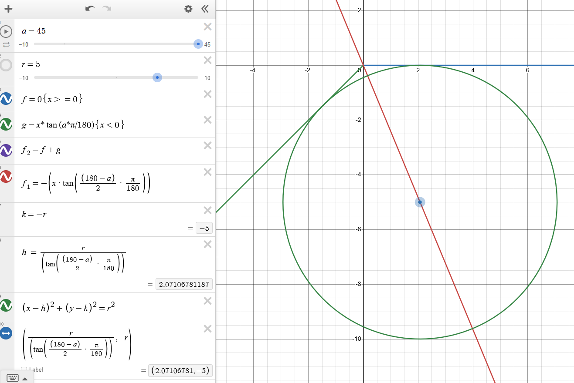Screen dimensions: 574x383
Task: Select the circle center point on graph
Action: (x=420, y=202)
